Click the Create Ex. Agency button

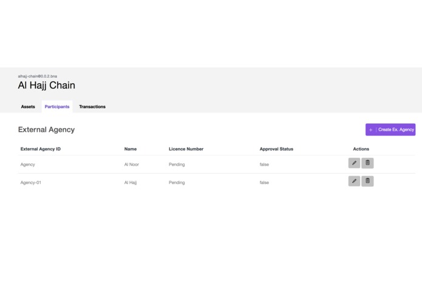tap(390, 130)
